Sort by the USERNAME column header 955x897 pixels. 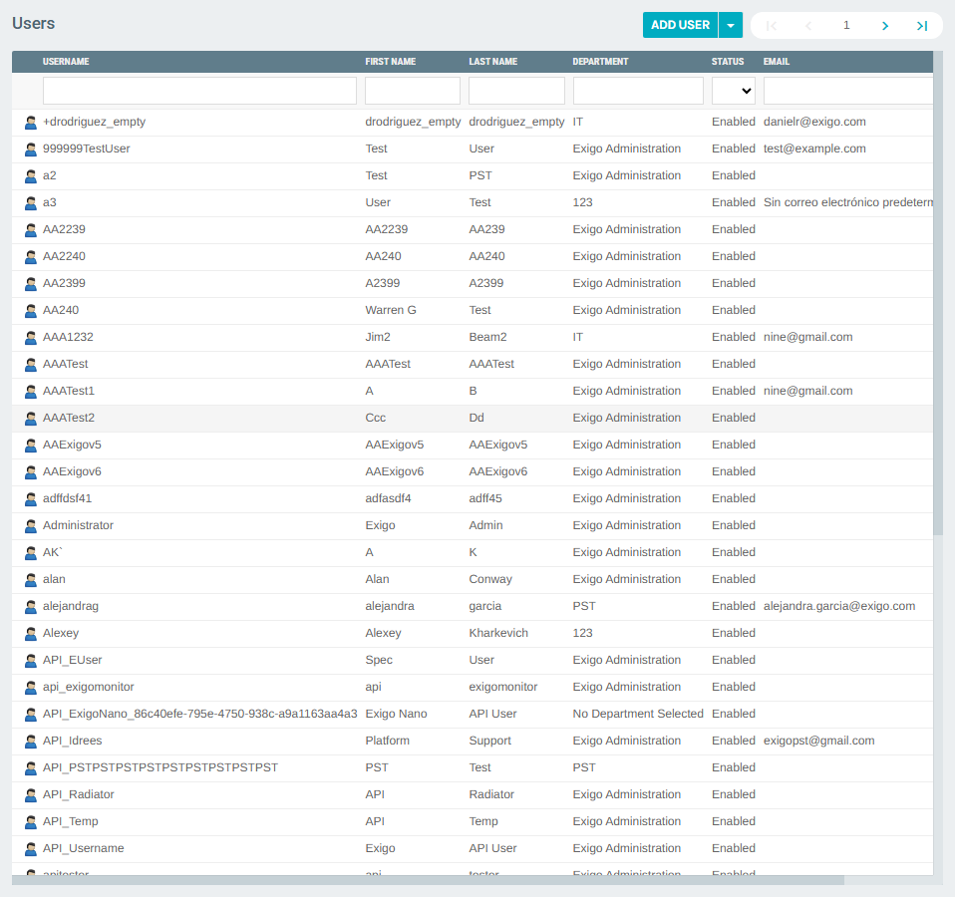65,61
